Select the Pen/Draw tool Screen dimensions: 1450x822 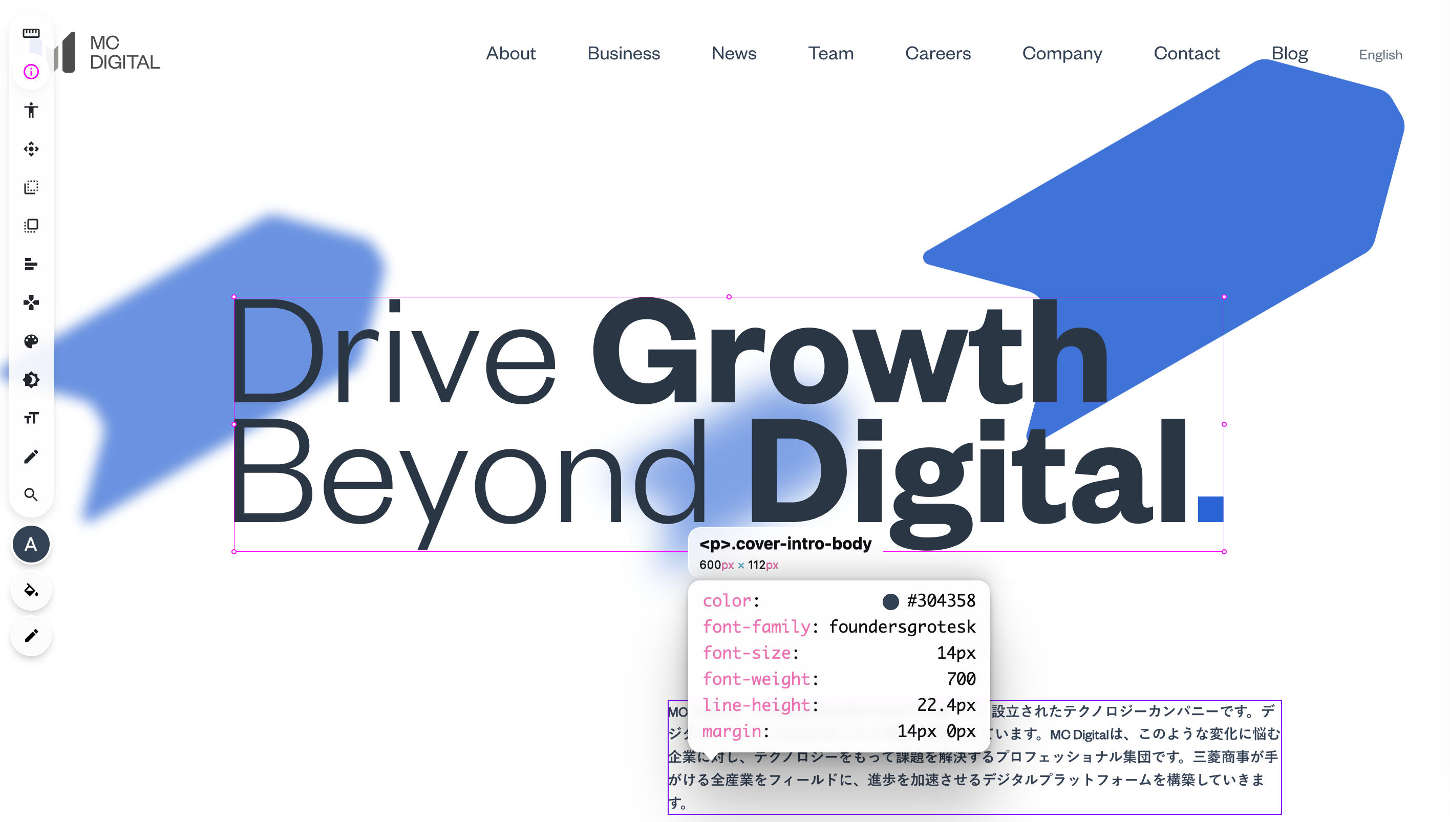coord(32,456)
